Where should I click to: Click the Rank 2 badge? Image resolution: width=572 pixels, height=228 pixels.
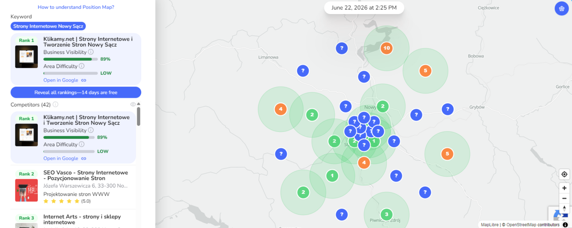pos(26,174)
